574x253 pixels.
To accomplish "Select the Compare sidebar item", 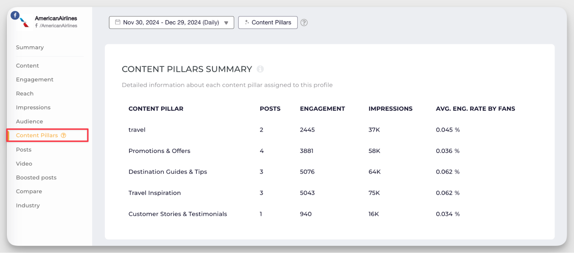I will pyautogui.click(x=29, y=191).
